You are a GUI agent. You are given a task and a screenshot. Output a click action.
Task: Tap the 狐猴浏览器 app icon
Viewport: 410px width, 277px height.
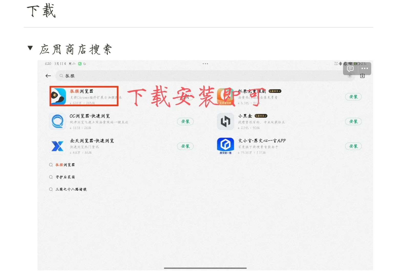(x=58, y=97)
